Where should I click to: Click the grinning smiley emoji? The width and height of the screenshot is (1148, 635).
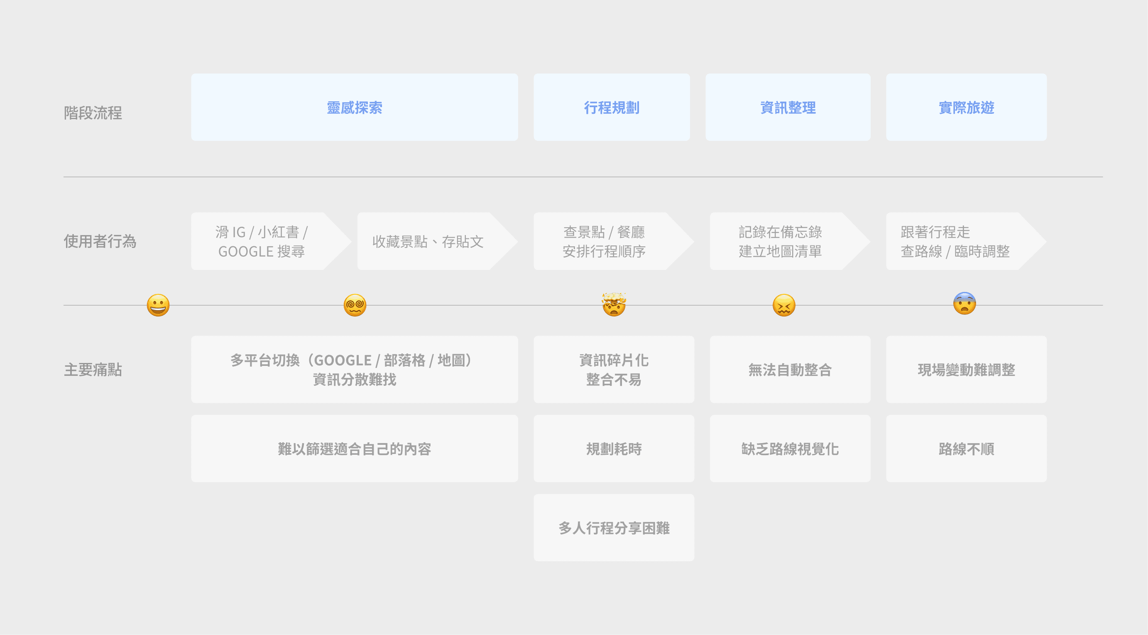pyautogui.click(x=158, y=305)
